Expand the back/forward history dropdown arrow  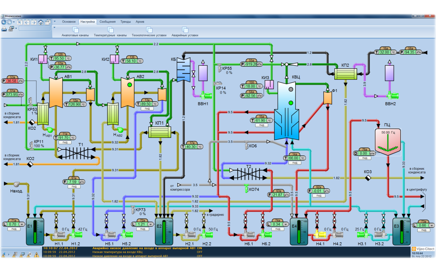[x=14, y=22]
